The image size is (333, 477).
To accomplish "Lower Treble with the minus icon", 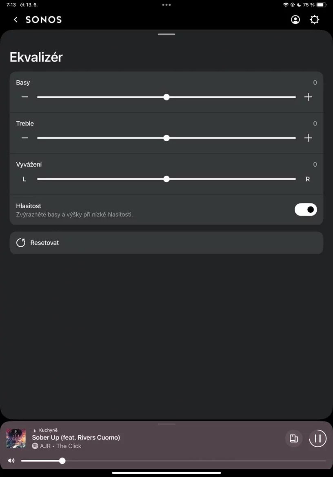I will coord(25,138).
